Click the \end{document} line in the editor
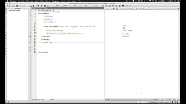Image resolution: width=186 pixels, height=104 pixels. pos(43,53)
